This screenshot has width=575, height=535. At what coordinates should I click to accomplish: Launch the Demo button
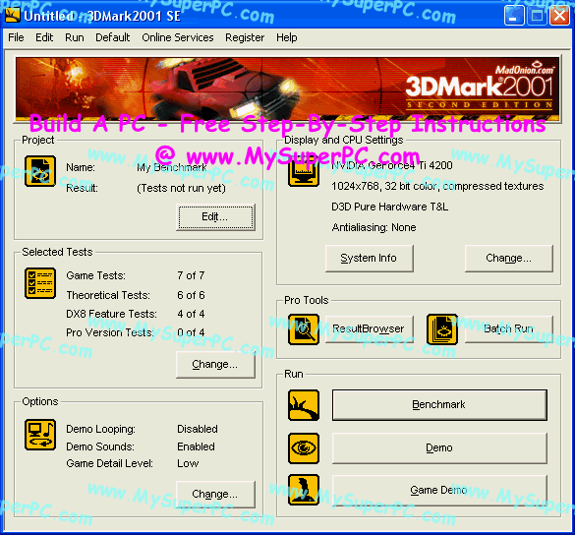coord(439,448)
